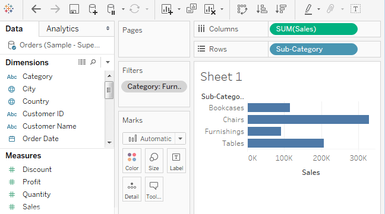The width and height of the screenshot is (385, 214).
Task: Click the New Worksheet chart icon
Action: (x=167, y=9)
